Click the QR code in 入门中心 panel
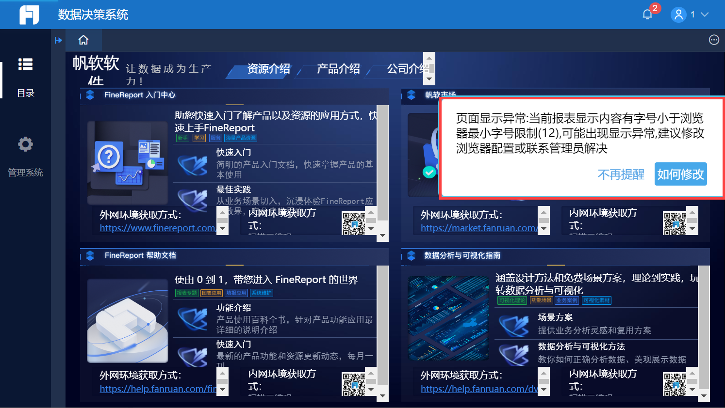The height and width of the screenshot is (408, 725). click(353, 223)
